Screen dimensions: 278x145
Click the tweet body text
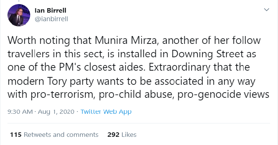click(138, 67)
